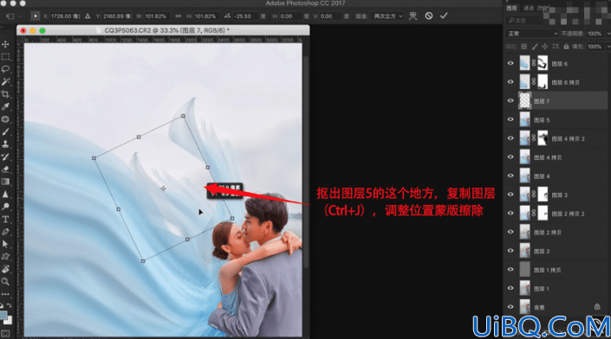Lock transparent pixels in Layers panel
This screenshot has width=611, height=339.
coord(524,47)
